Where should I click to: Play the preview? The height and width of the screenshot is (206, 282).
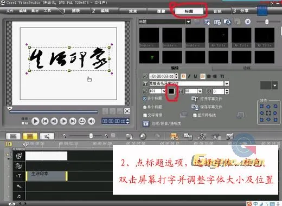(35, 121)
